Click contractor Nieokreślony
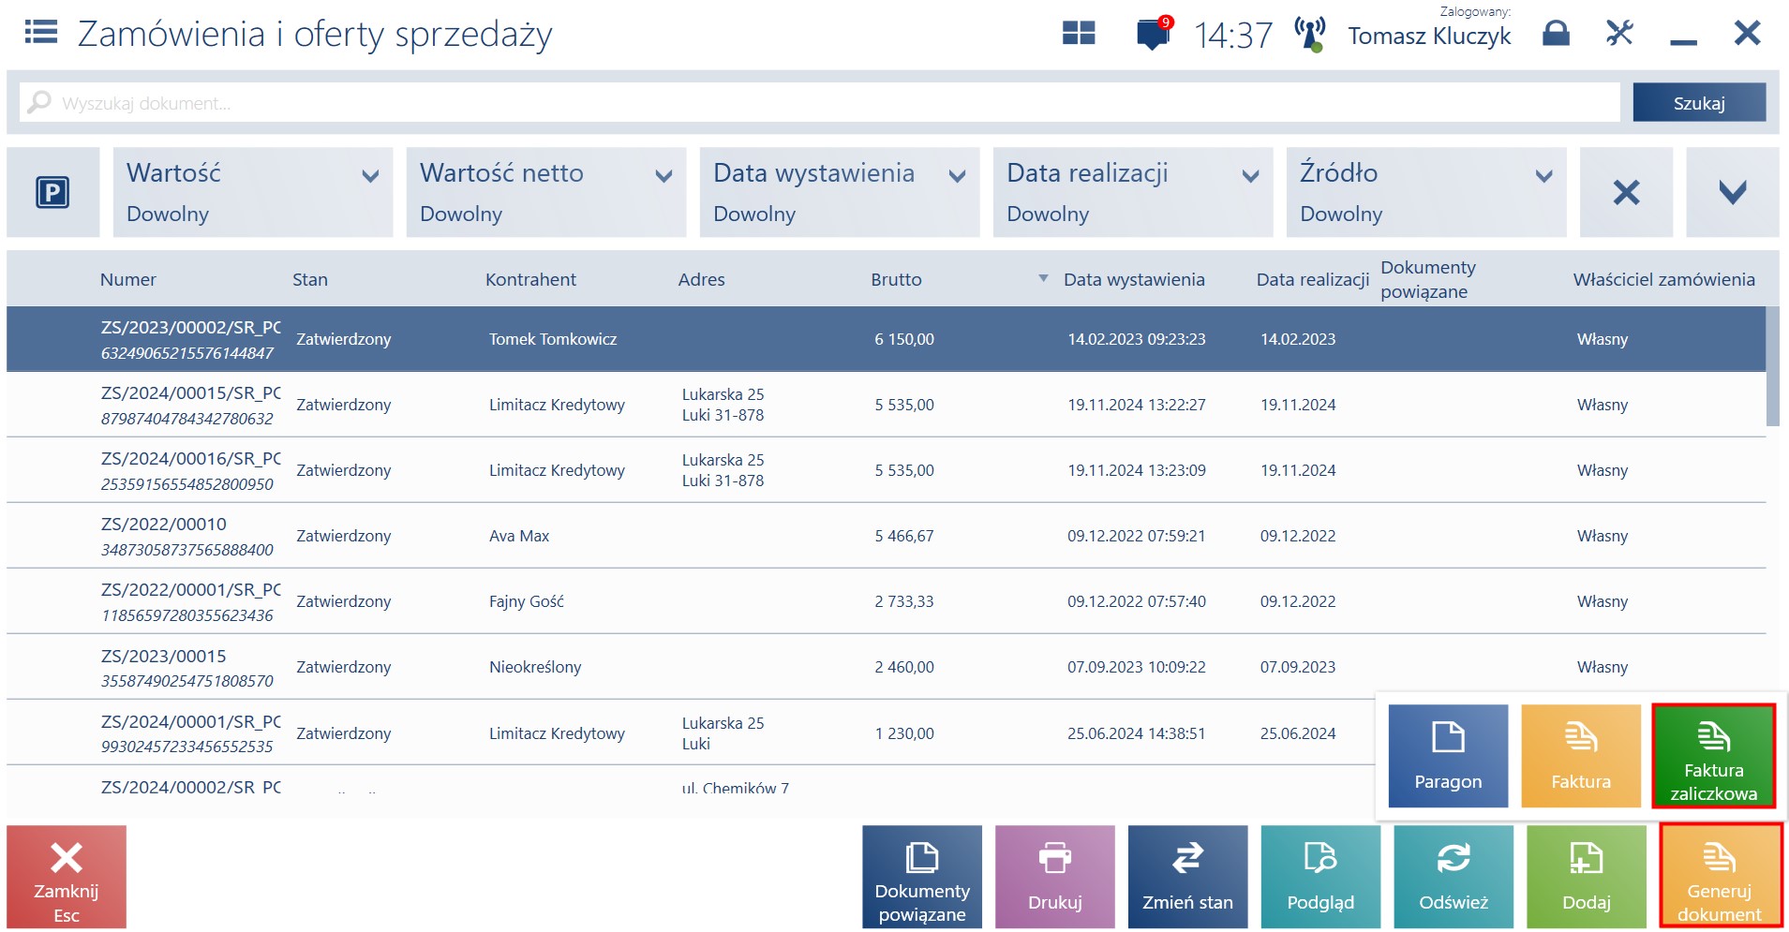The image size is (1789, 932). point(535,667)
